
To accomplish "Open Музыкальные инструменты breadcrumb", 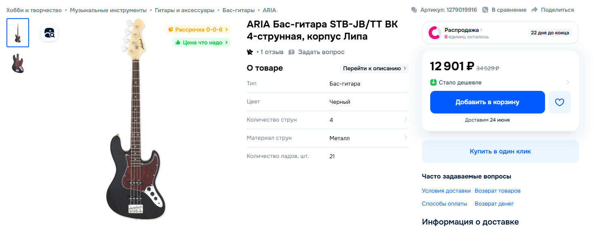I will 108,10.
